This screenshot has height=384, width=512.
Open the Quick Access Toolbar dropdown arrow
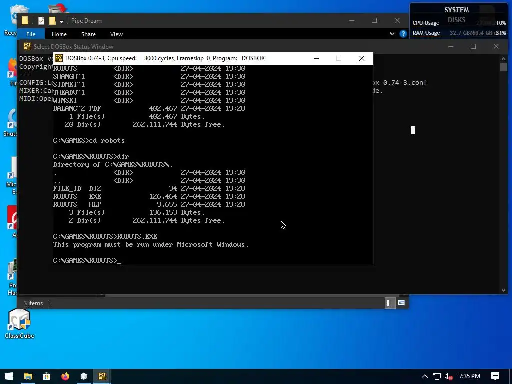[x=61, y=21]
